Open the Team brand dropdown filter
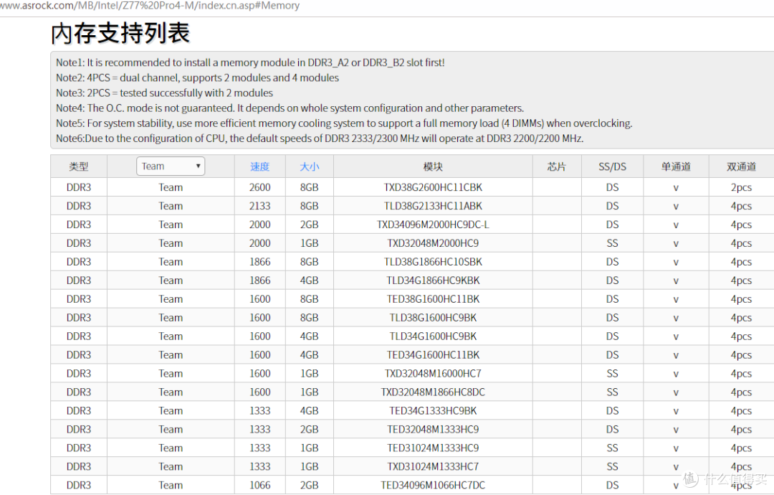 pyautogui.click(x=171, y=166)
